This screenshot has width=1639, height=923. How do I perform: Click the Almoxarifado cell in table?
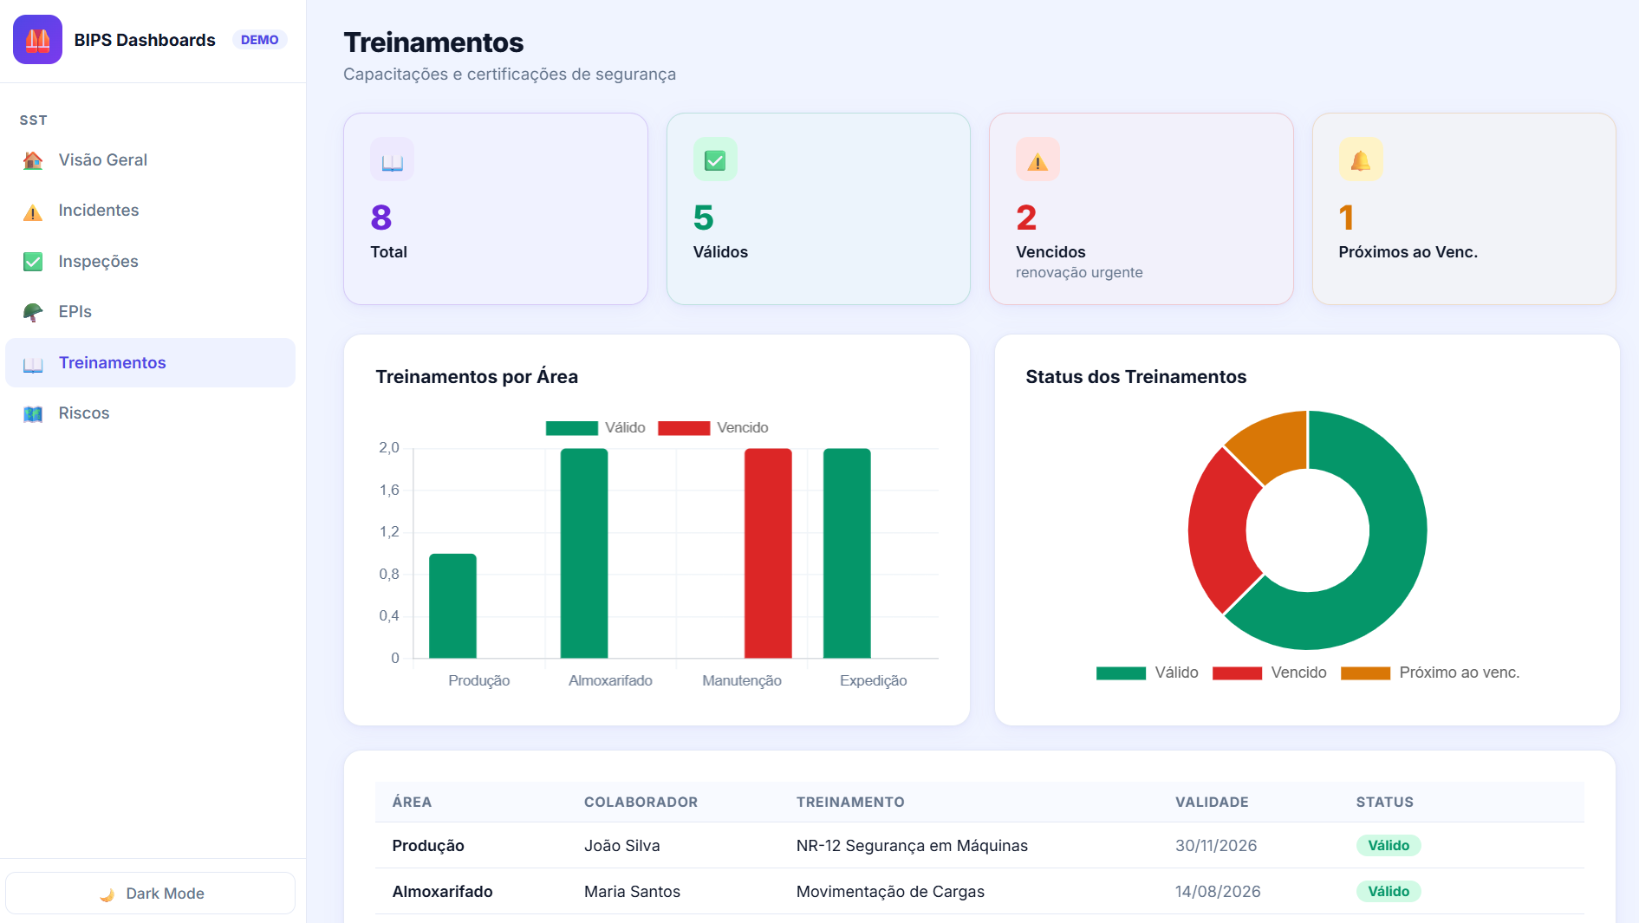442,892
